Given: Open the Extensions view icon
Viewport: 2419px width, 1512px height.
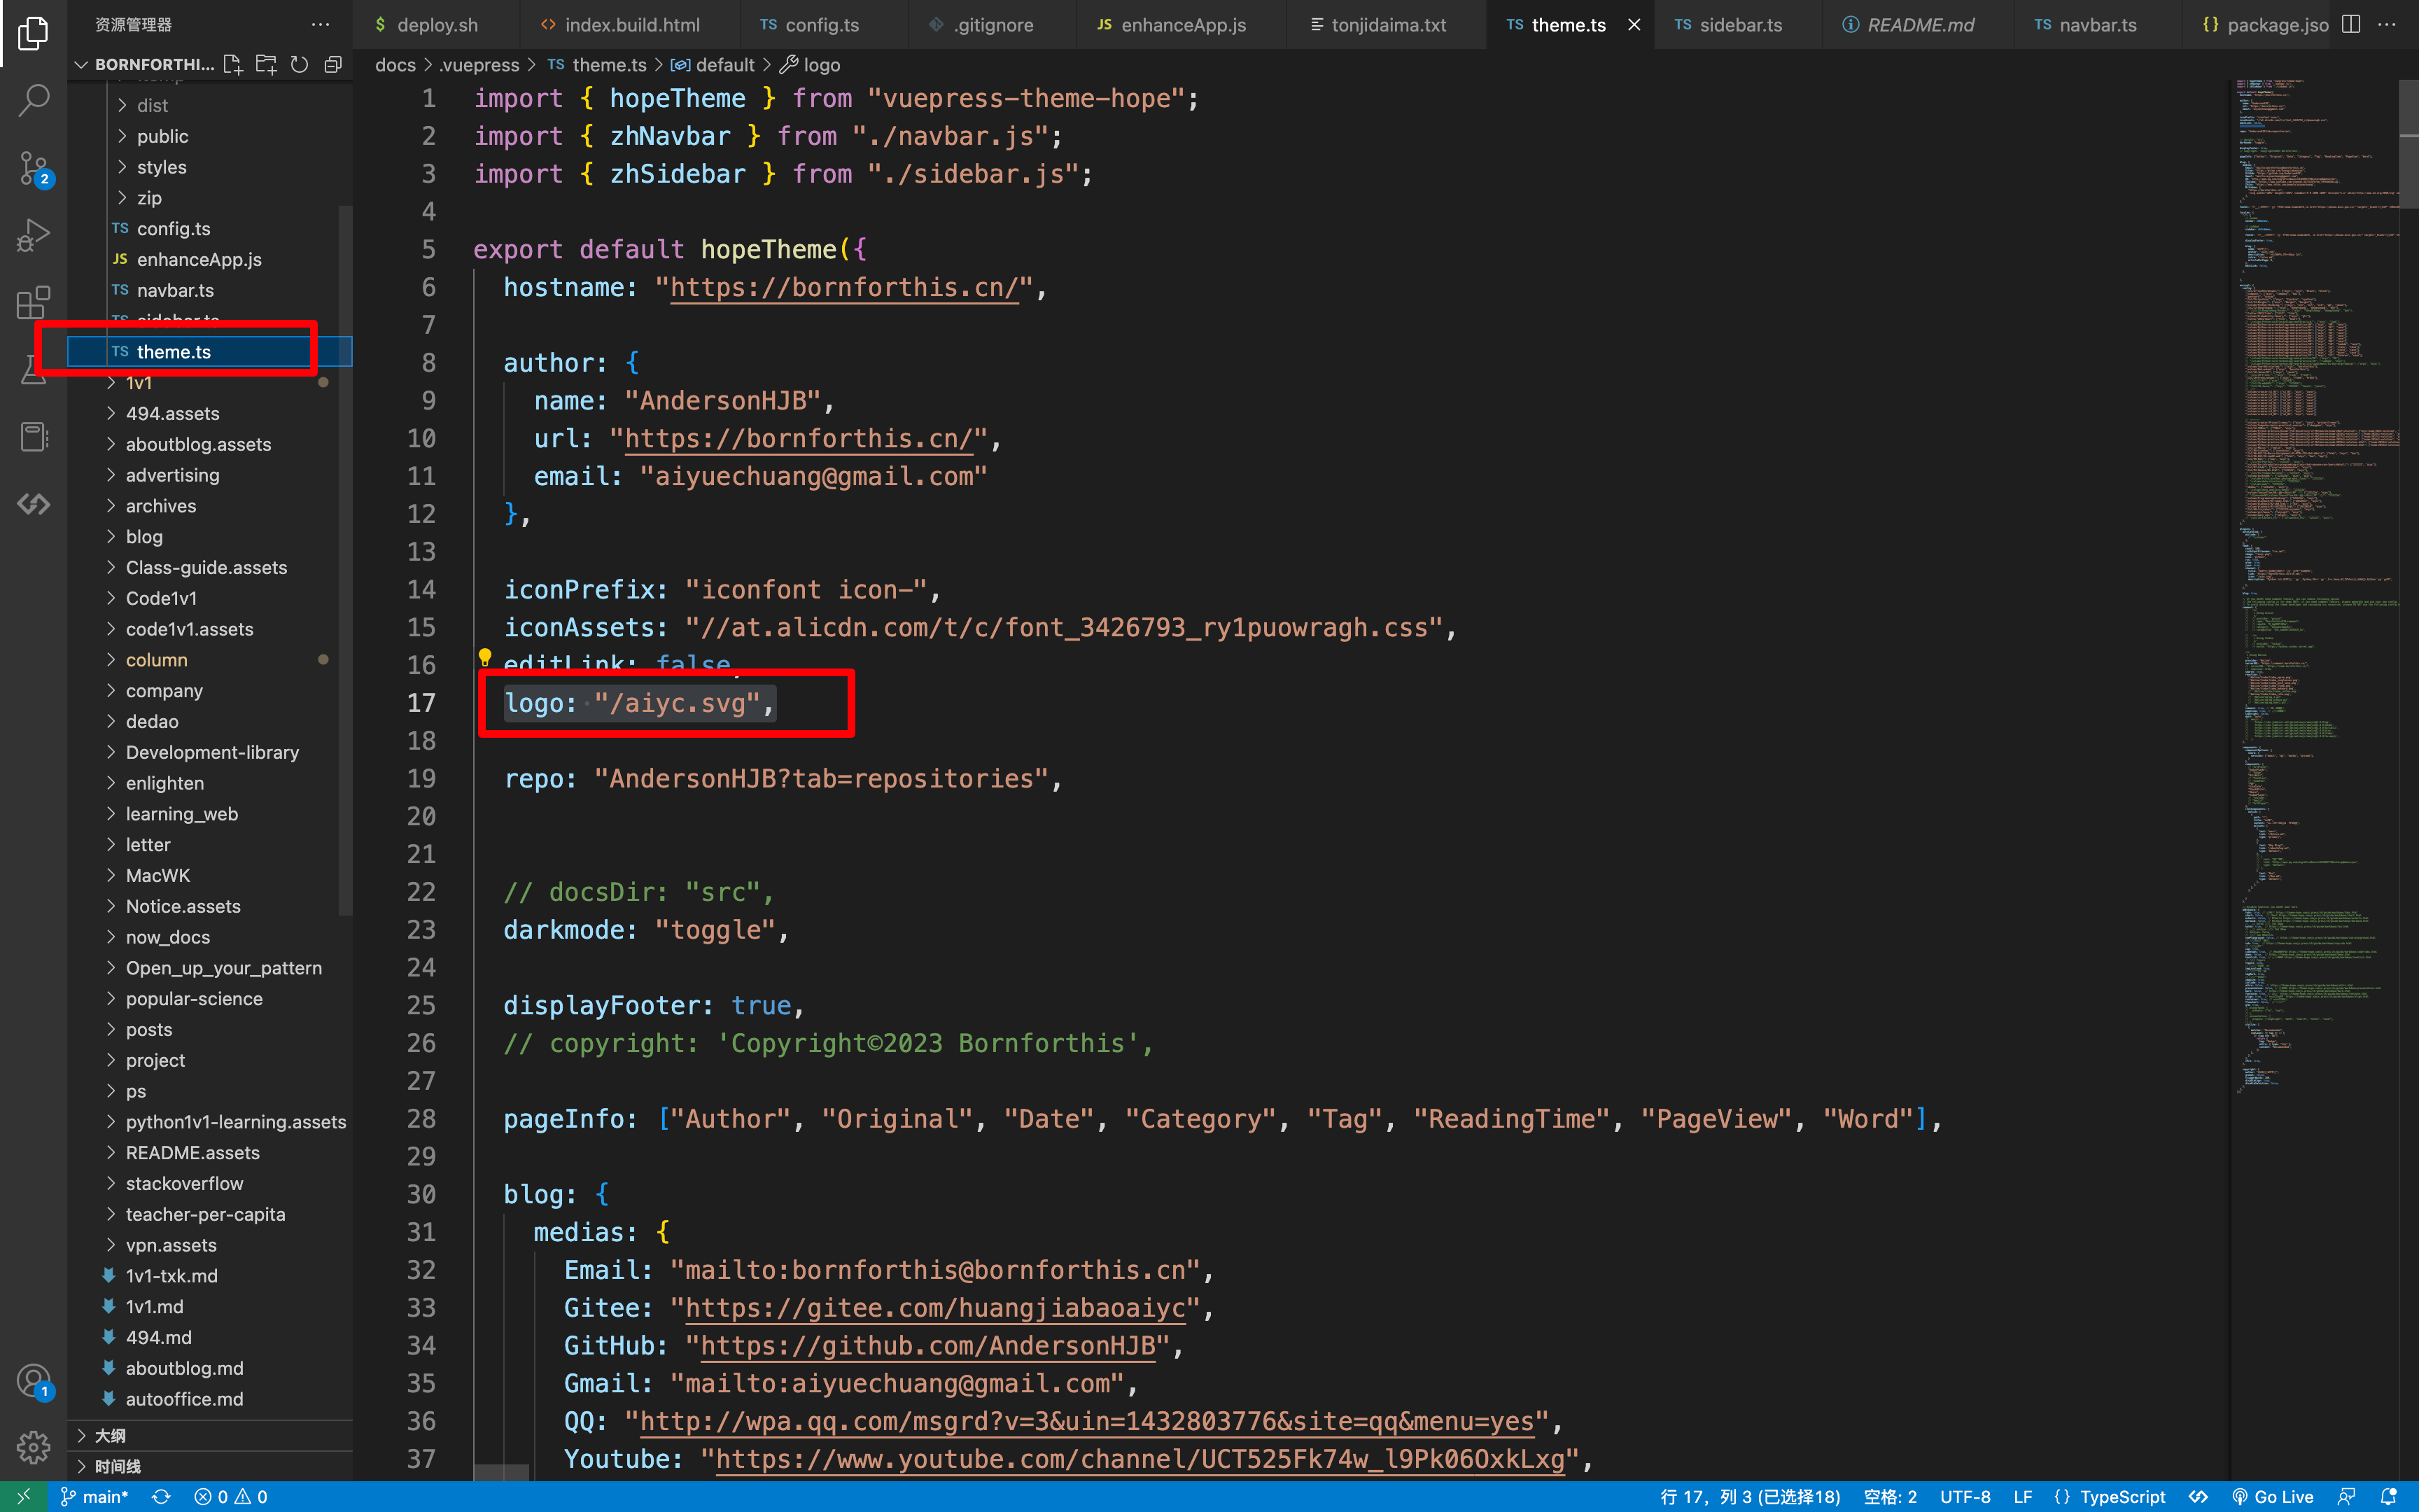Looking at the screenshot, I should (x=33, y=302).
